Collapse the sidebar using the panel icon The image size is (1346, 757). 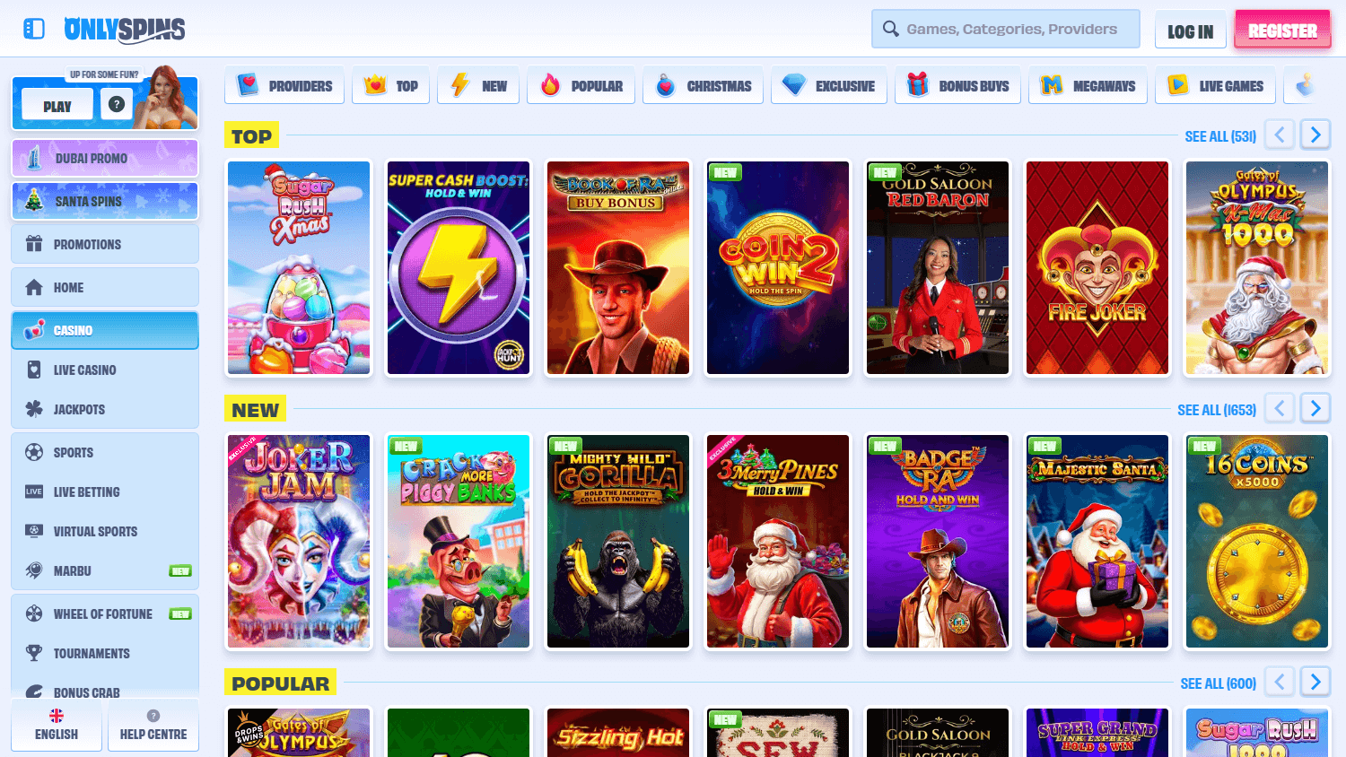pyautogui.click(x=34, y=28)
